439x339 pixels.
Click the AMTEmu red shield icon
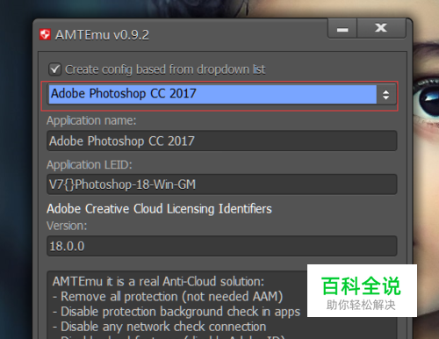45,34
